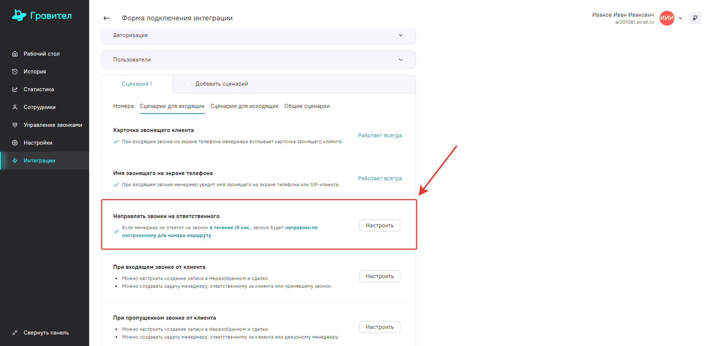Click the Гравител logo
The image size is (709, 346).
[42, 16]
